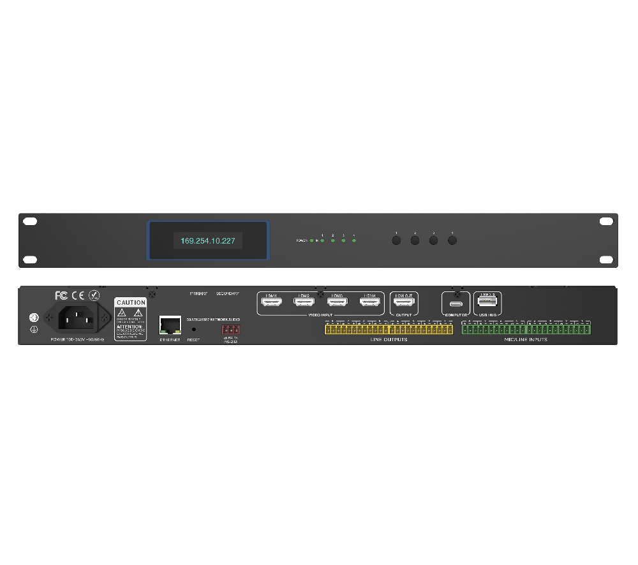Viewport: 638px width, 565px height.
Task: Click the circular checkmark compliance logo
Action: click(x=94, y=295)
